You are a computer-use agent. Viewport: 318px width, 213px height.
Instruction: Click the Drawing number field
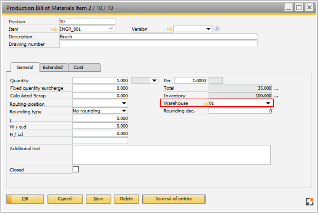[158, 44]
